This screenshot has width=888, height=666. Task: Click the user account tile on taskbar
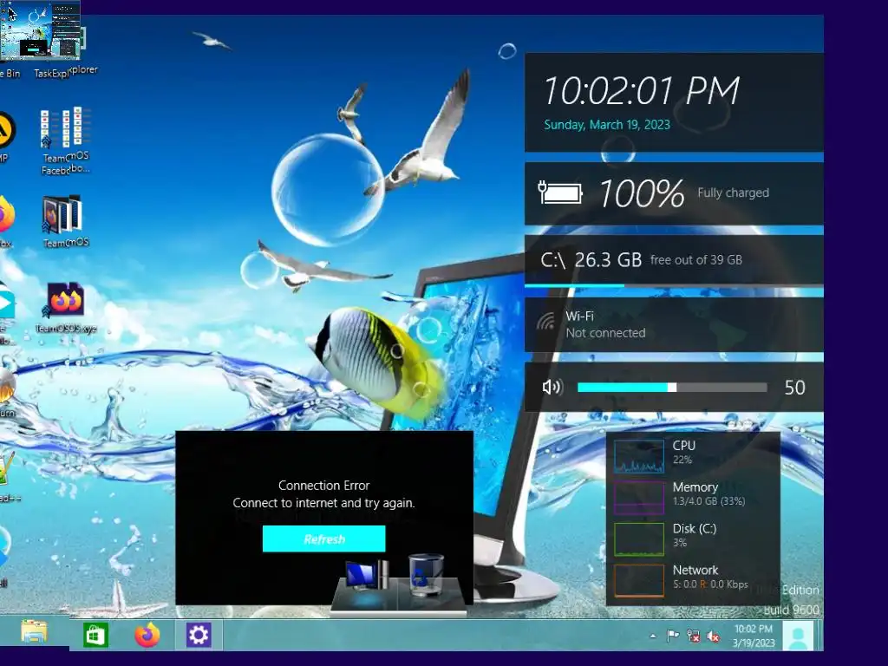[798, 636]
